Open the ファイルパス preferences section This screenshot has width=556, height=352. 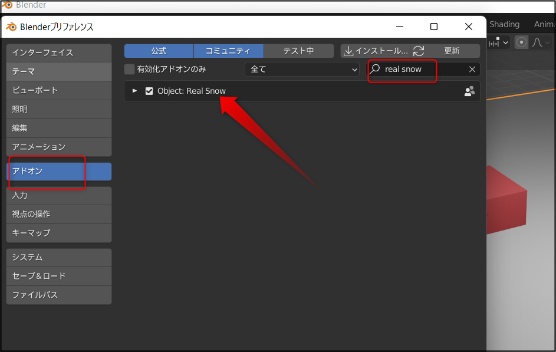pyautogui.click(x=59, y=295)
